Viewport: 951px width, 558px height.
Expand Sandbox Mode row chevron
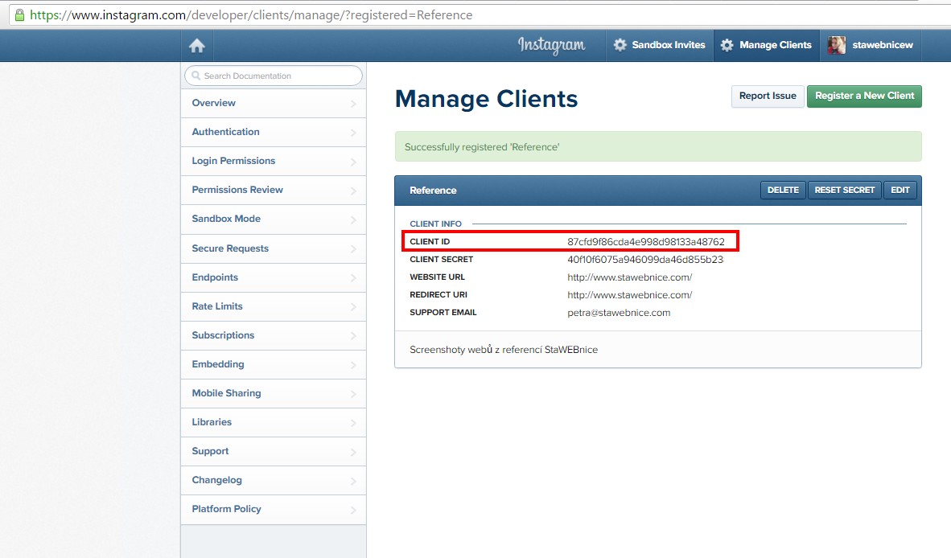pyautogui.click(x=353, y=220)
